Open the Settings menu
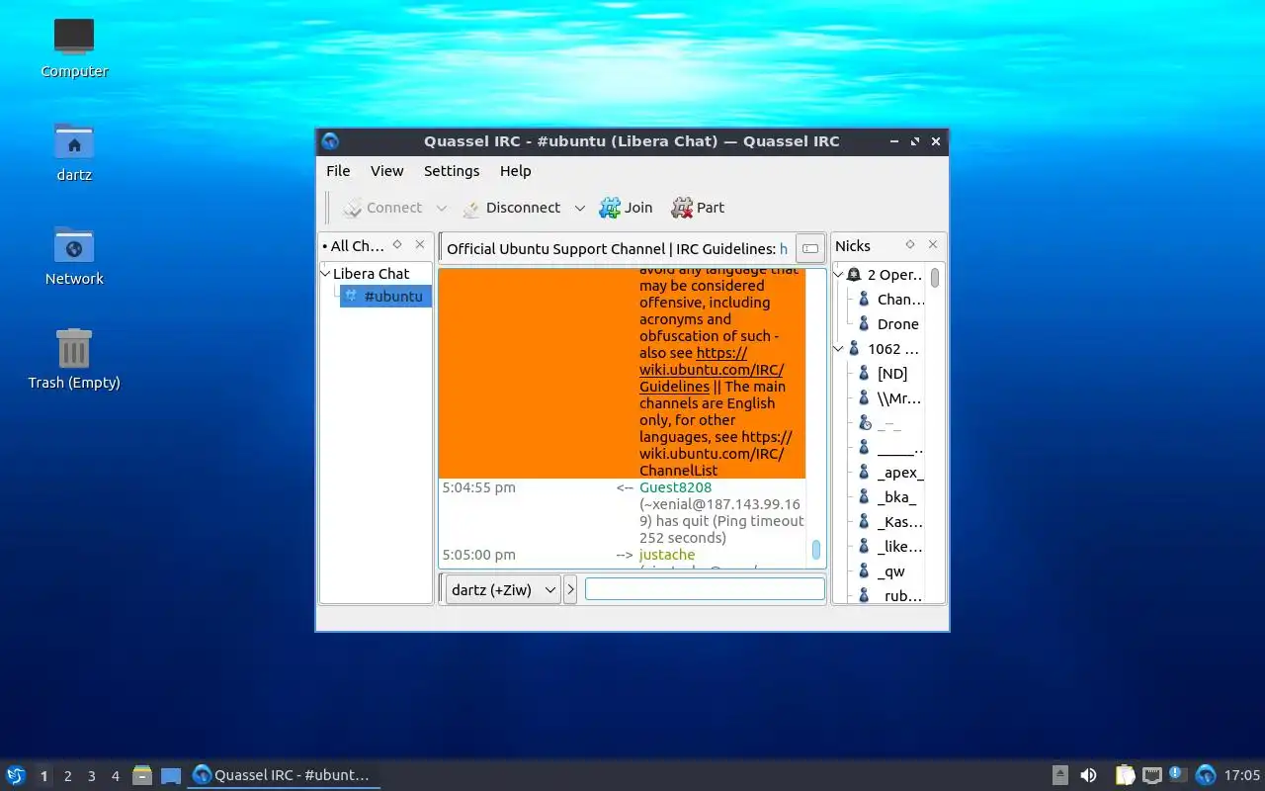1265x791 pixels. coord(452,171)
